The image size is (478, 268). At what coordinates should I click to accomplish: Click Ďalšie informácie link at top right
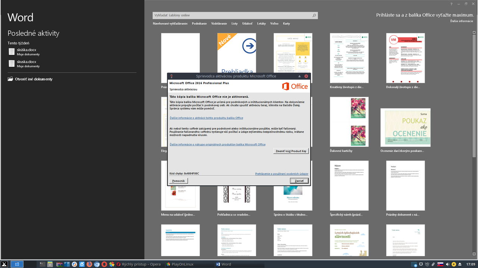[462, 21]
